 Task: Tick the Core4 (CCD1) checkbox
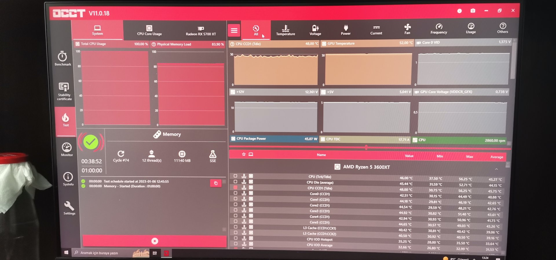coord(236,216)
